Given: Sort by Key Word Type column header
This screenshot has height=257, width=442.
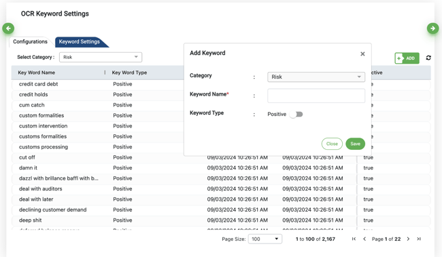Looking at the screenshot, I should [129, 73].
